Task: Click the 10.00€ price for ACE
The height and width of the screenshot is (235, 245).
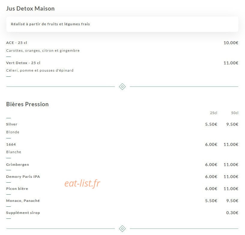Action: coord(231,43)
